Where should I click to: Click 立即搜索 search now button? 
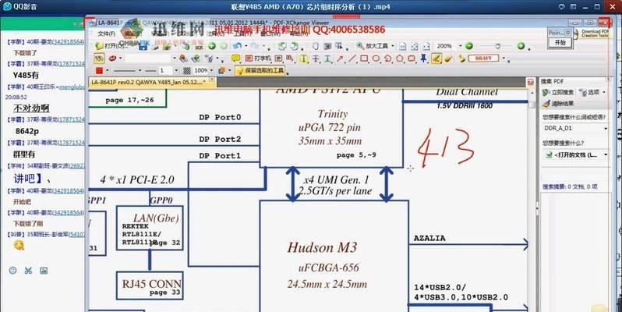(558, 92)
